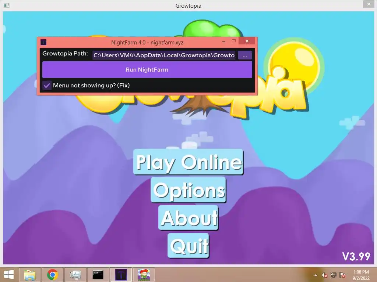The image size is (377, 282).
Task: Open the Growtopia Options menu
Action: click(x=188, y=190)
